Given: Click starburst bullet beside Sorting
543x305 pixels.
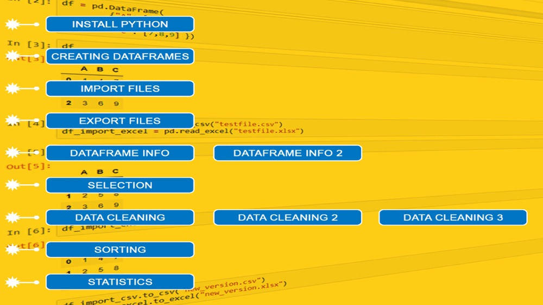Looking at the screenshot, I should click(12, 249).
